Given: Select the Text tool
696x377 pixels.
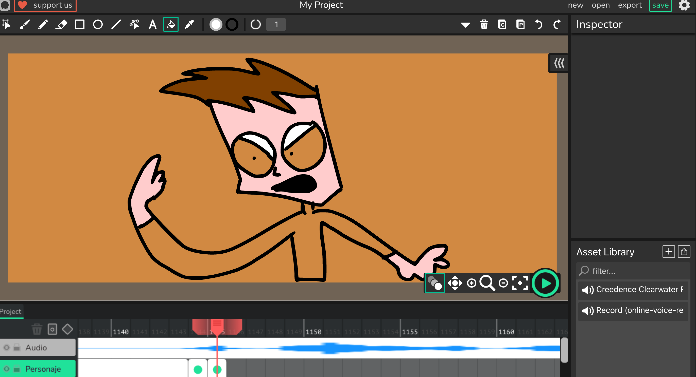Looking at the screenshot, I should pos(153,25).
